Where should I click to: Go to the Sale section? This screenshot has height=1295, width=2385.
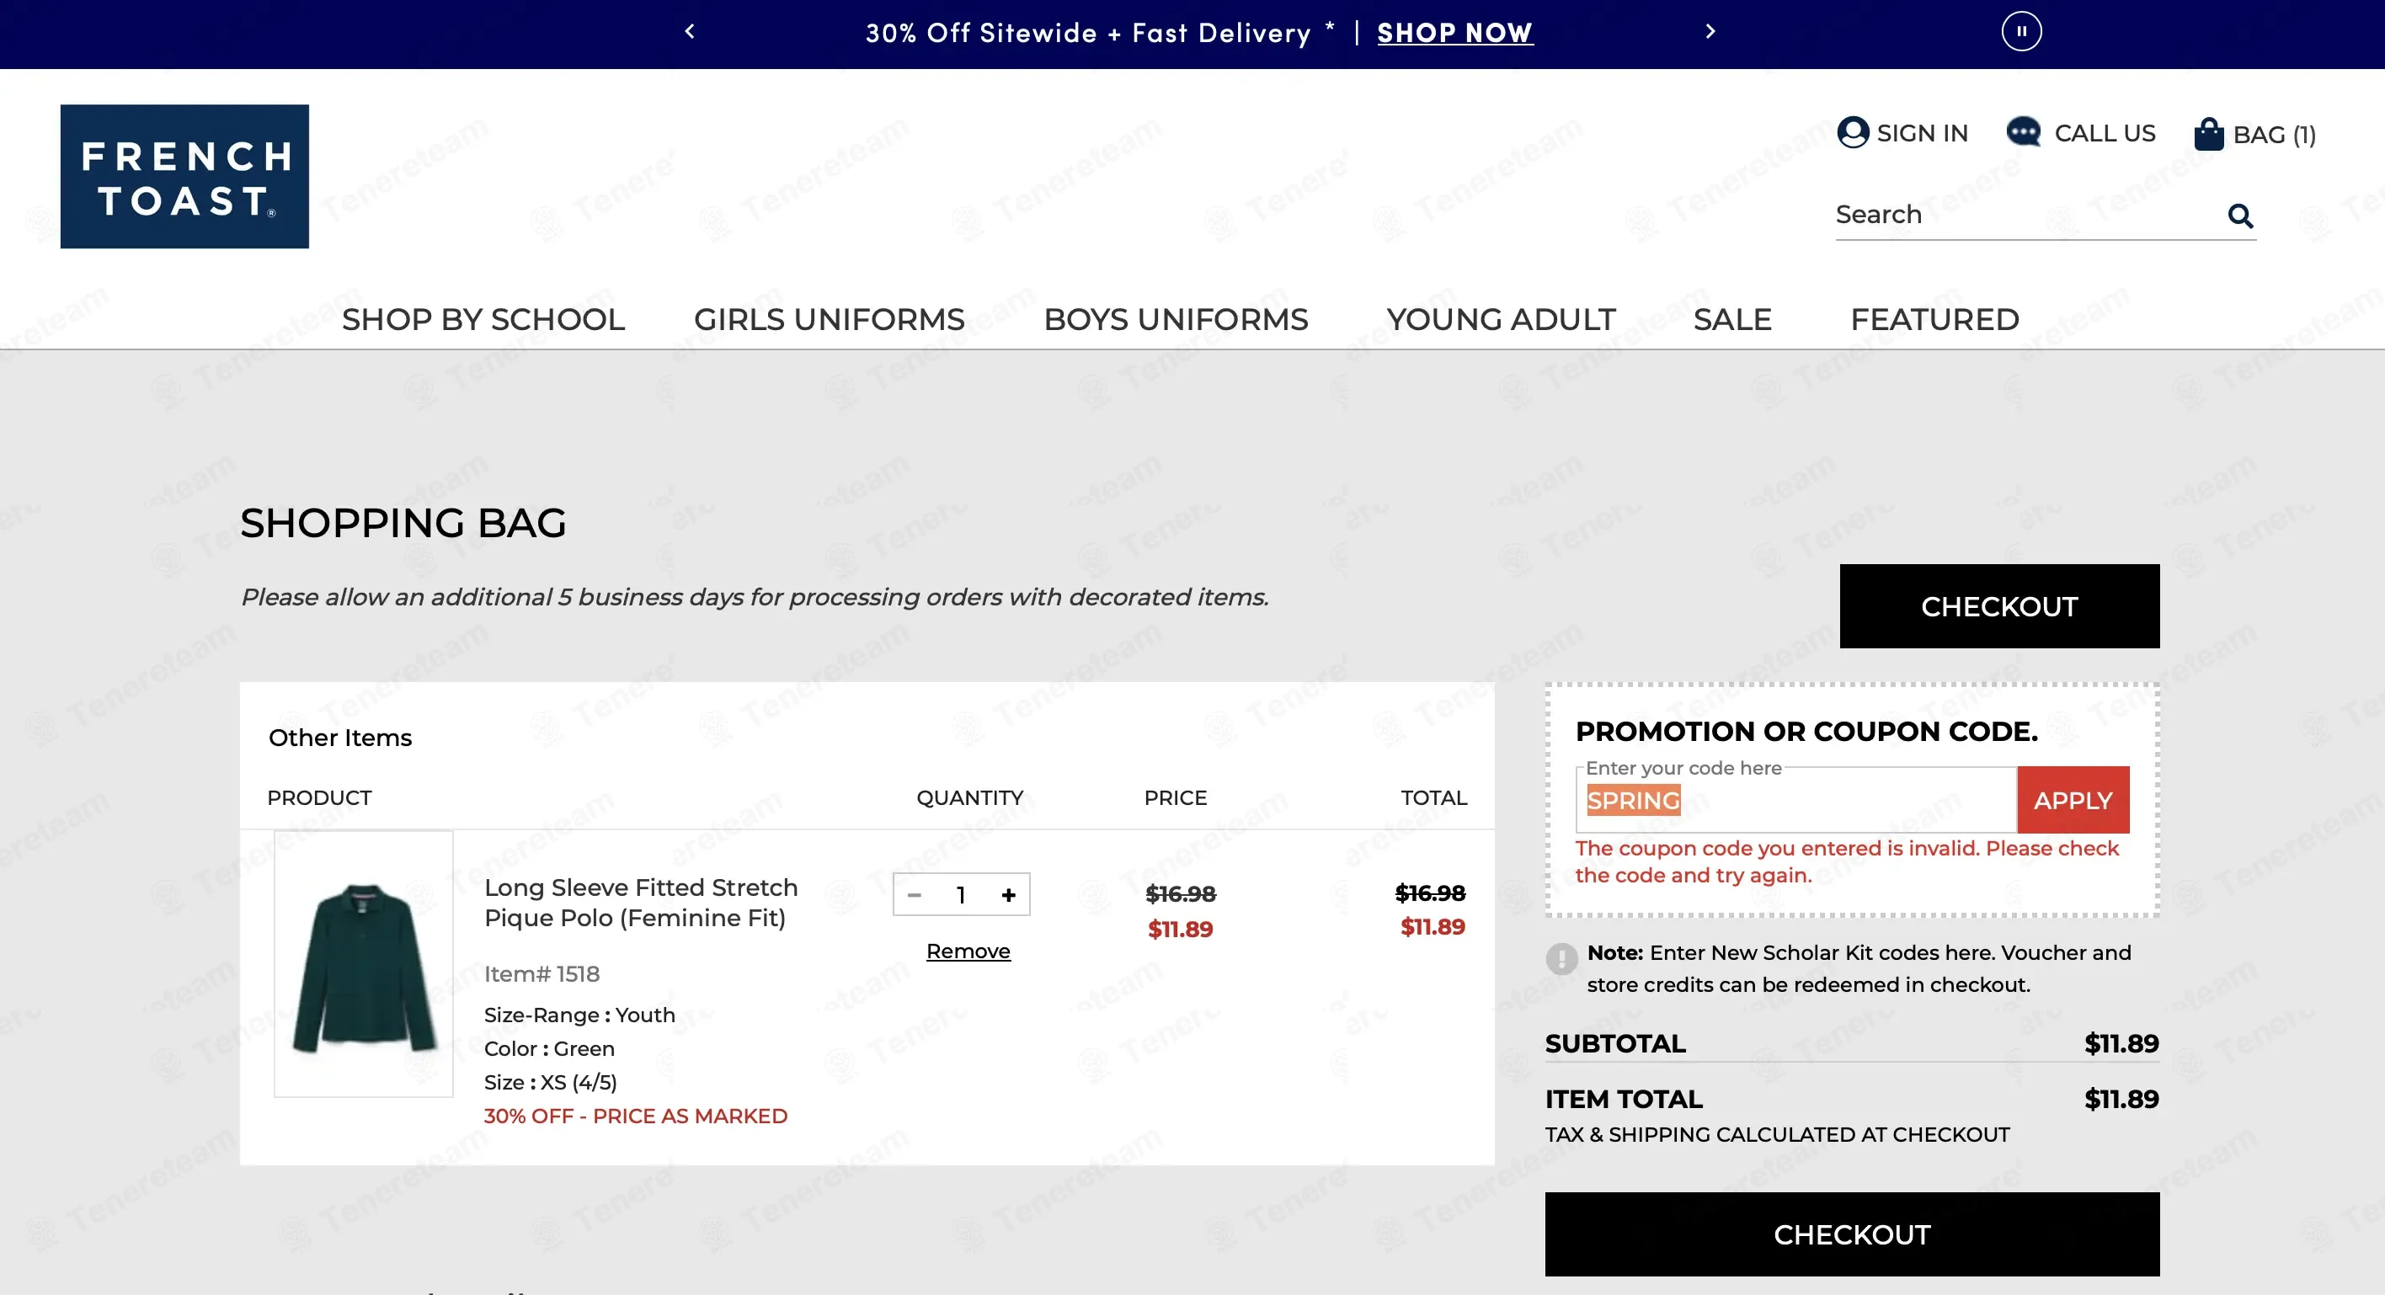[1732, 319]
